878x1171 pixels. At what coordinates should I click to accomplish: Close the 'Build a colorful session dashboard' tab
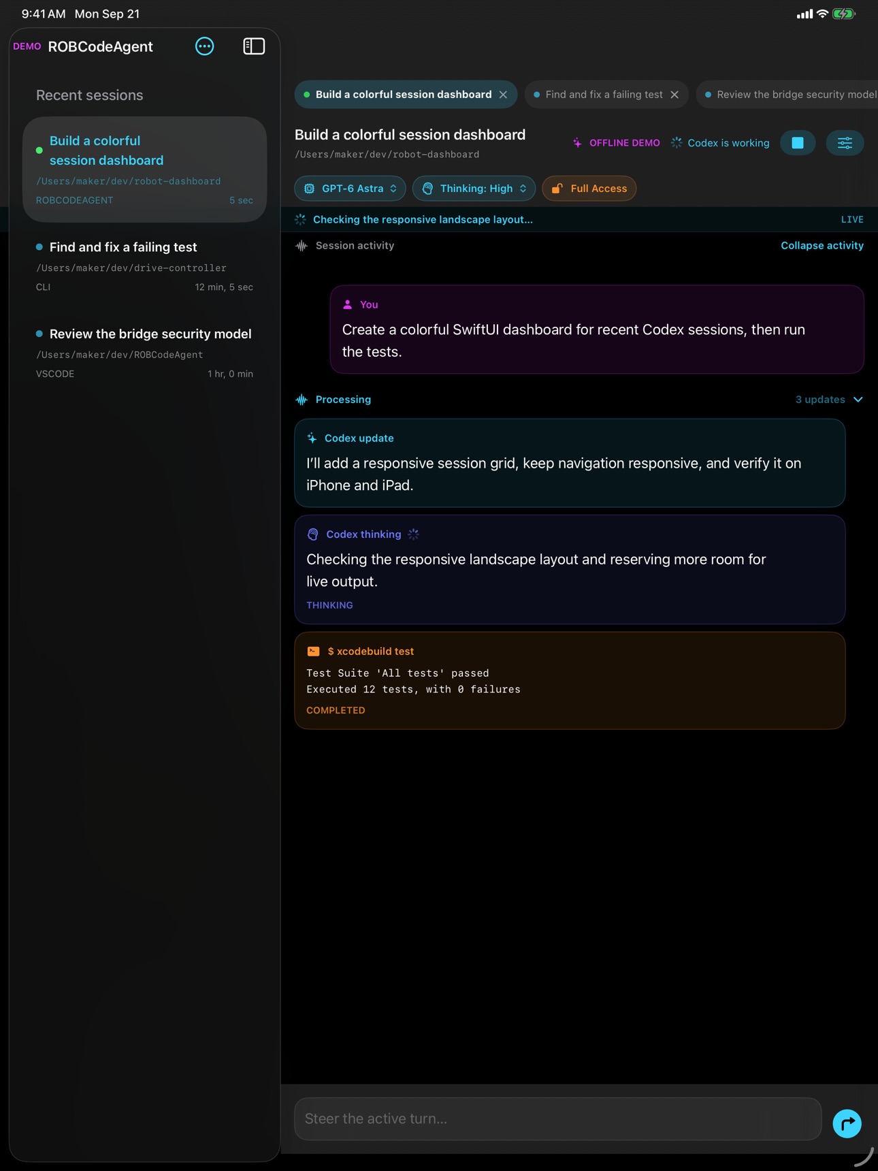click(x=503, y=95)
